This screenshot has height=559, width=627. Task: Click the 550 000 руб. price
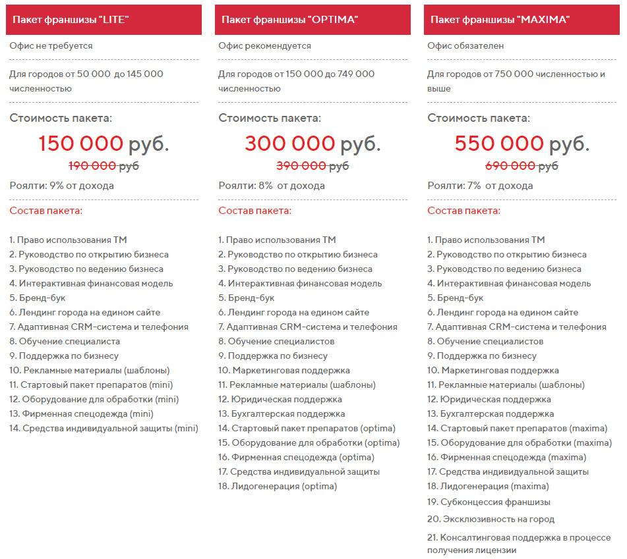point(522,143)
